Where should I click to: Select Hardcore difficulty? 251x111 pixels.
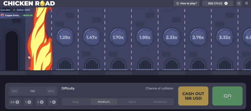(160, 102)
